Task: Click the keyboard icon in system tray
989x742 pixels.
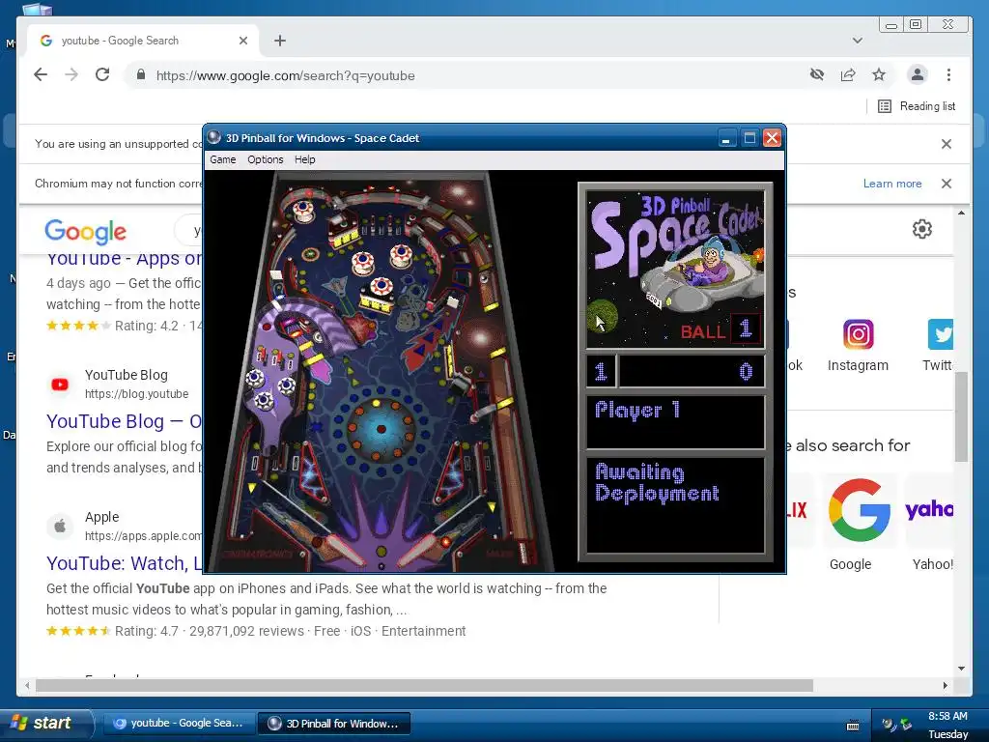Action: [853, 725]
